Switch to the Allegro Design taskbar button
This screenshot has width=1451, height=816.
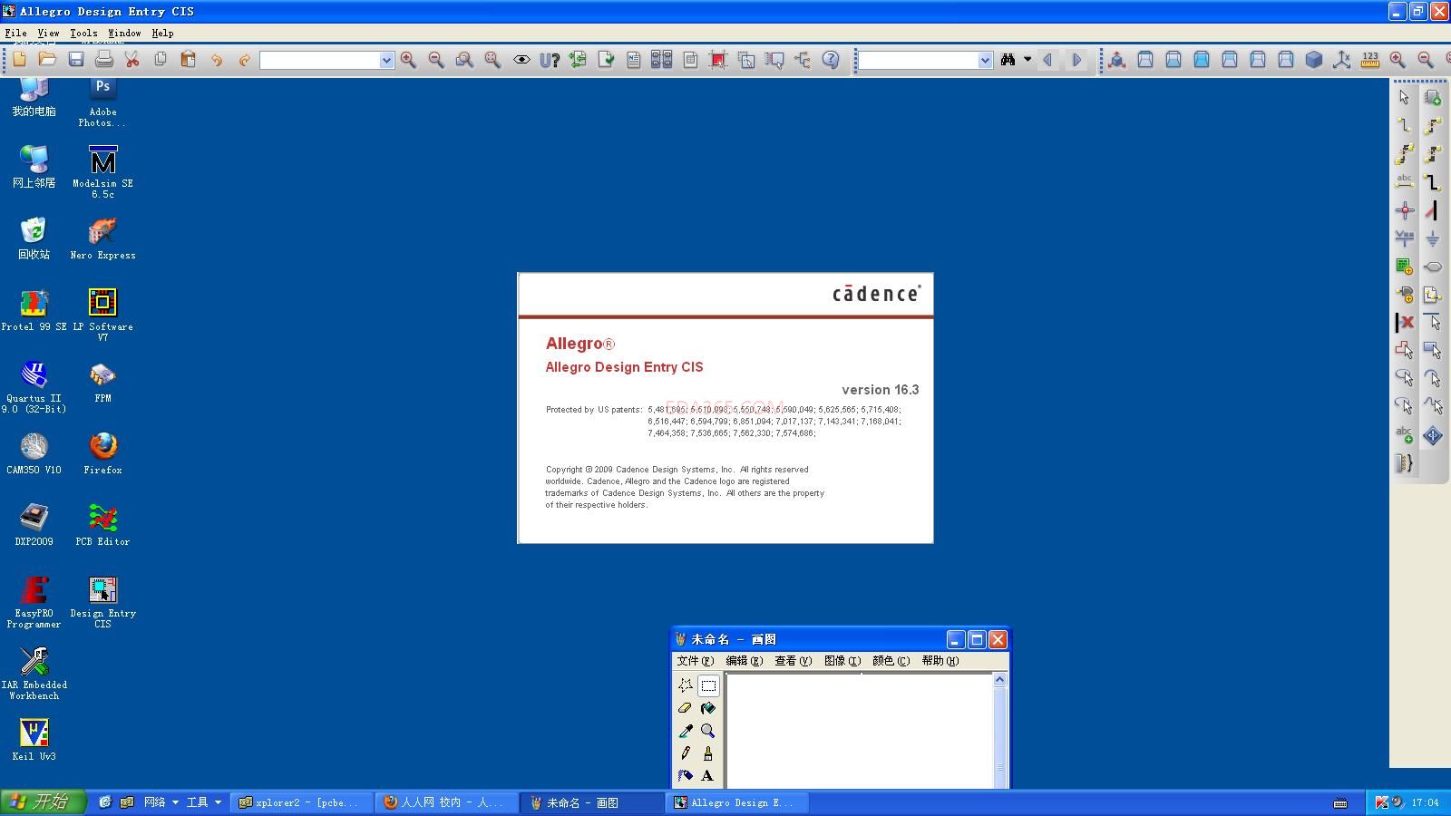click(738, 802)
